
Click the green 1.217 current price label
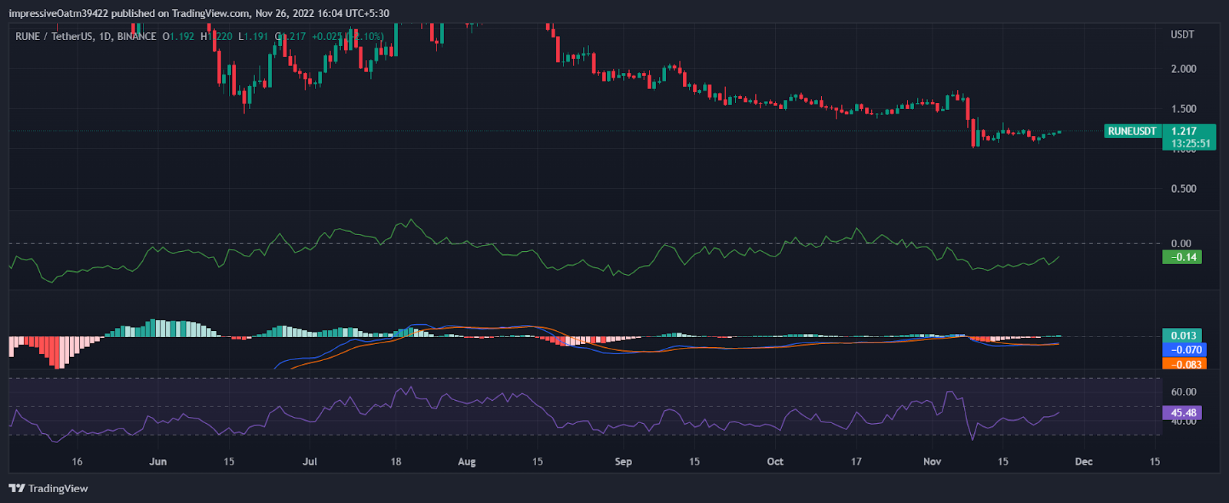tap(1184, 131)
